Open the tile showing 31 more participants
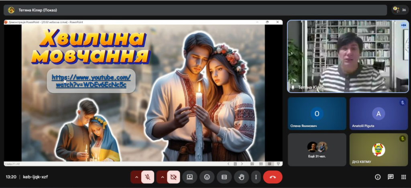The width and height of the screenshot is (411, 188). (x=317, y=150)
